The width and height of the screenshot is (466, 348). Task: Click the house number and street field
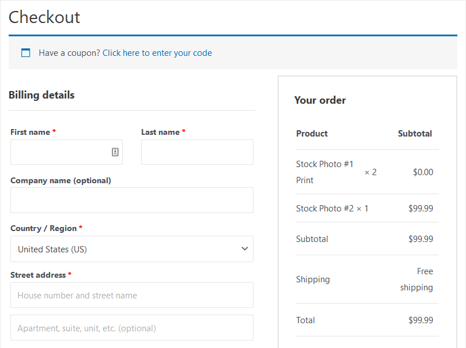coord(131,294)
